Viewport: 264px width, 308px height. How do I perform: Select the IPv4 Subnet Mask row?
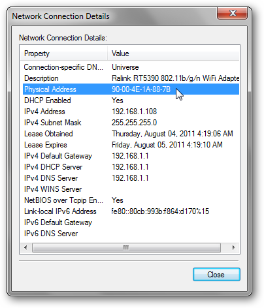pos(131,123)
